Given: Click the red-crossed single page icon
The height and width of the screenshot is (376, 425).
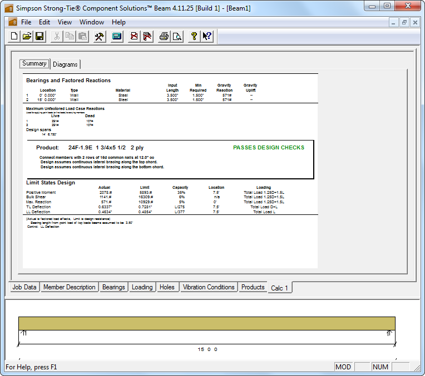Looking at the screenshot, I should [x=134, y=36].
